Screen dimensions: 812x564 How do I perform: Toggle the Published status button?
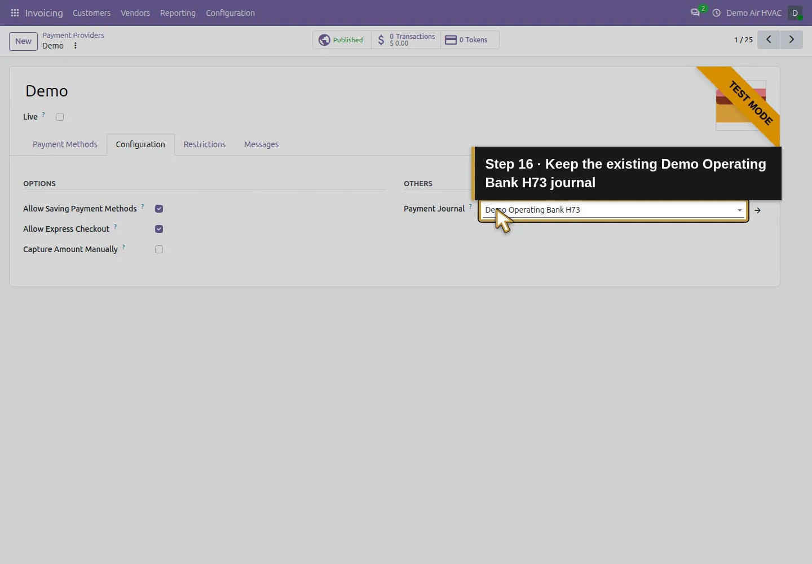(x=342, y=40)
